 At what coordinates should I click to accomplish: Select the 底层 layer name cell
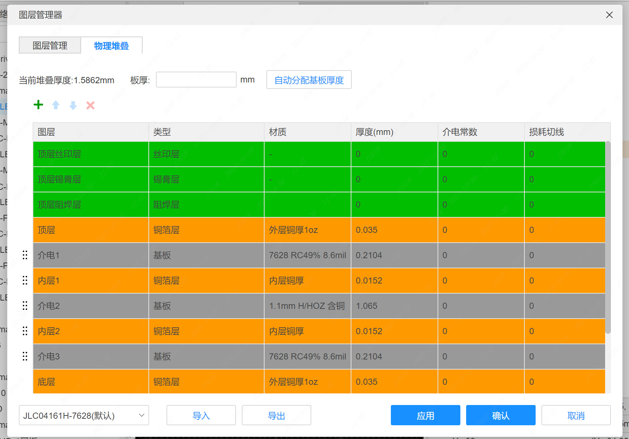(91, 382)
